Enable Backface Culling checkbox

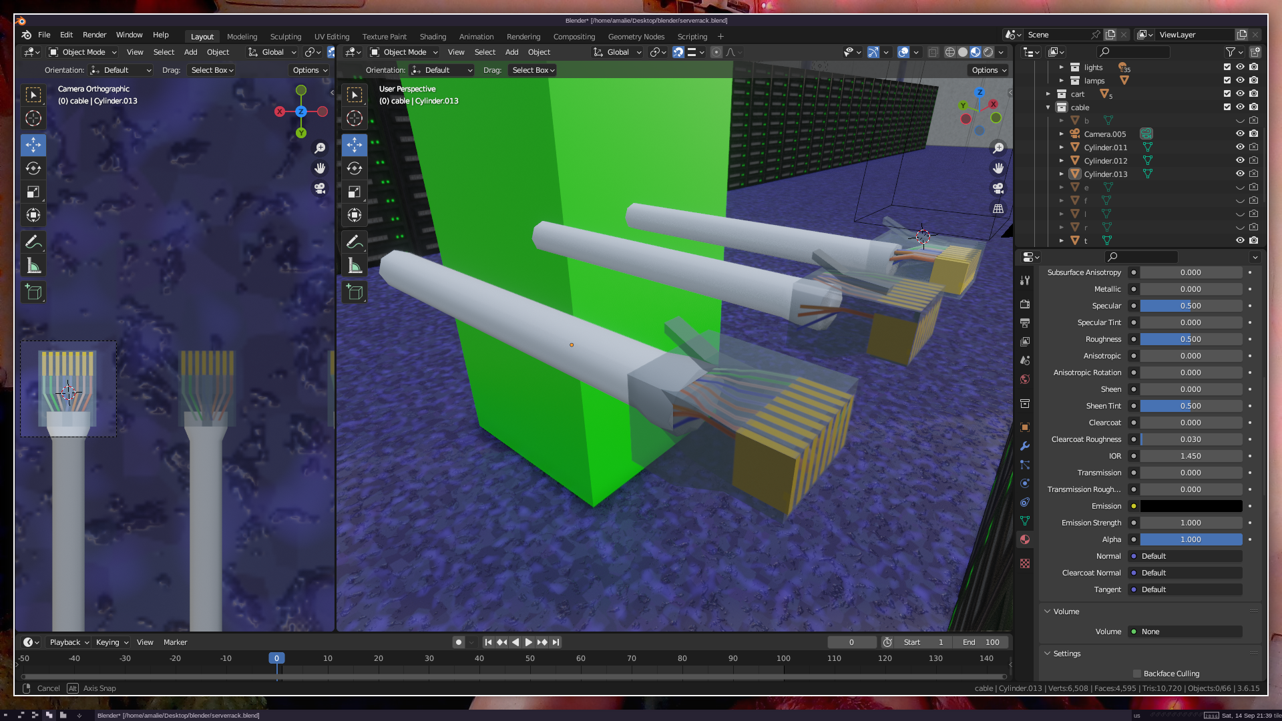[x=1137, y=674]
